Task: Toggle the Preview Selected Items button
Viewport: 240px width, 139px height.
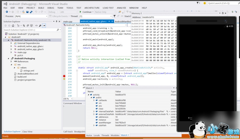Action: 44,26
